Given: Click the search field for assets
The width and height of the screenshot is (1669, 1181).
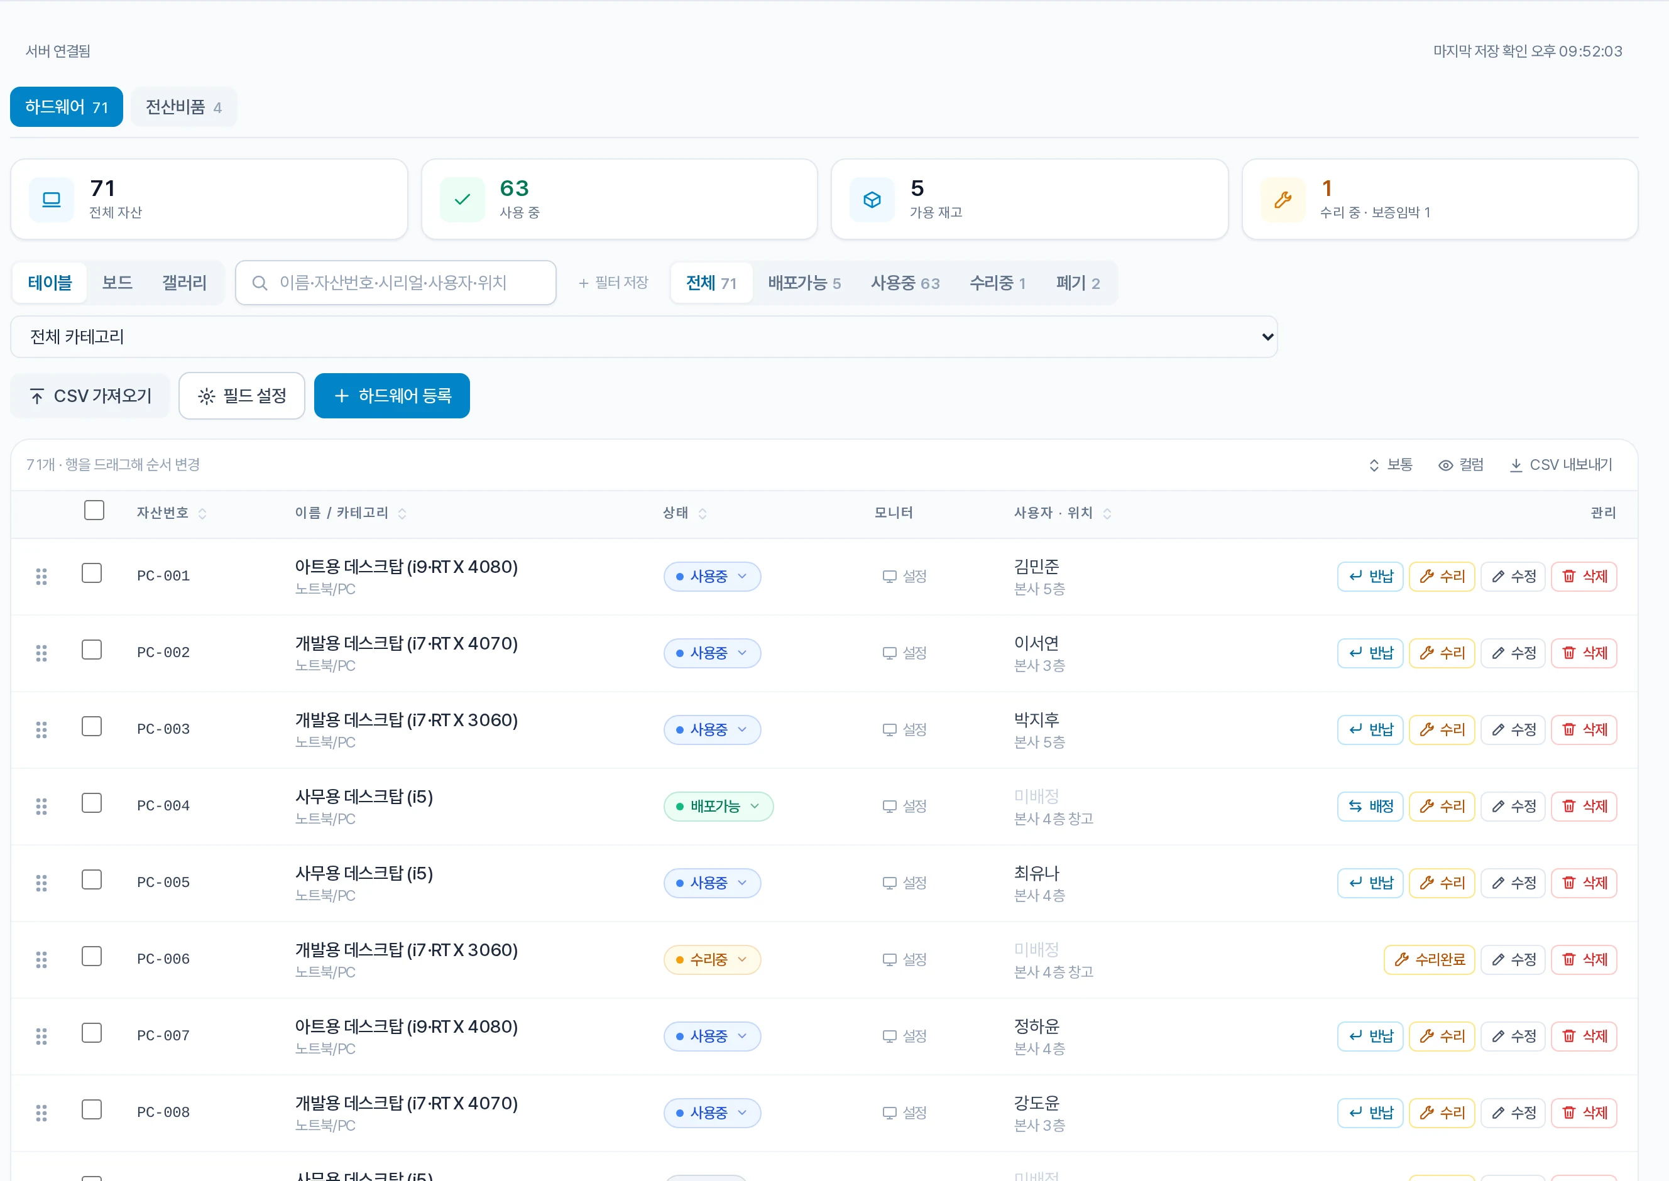Looking at the screenshot, I should click(396, 283).
